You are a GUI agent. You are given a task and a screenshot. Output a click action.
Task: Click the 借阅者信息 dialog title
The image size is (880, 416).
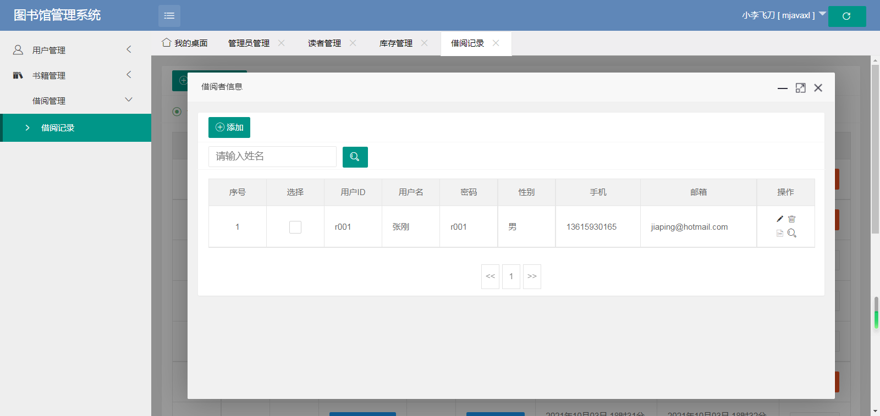pyautogui.click(x=222, y=87)
